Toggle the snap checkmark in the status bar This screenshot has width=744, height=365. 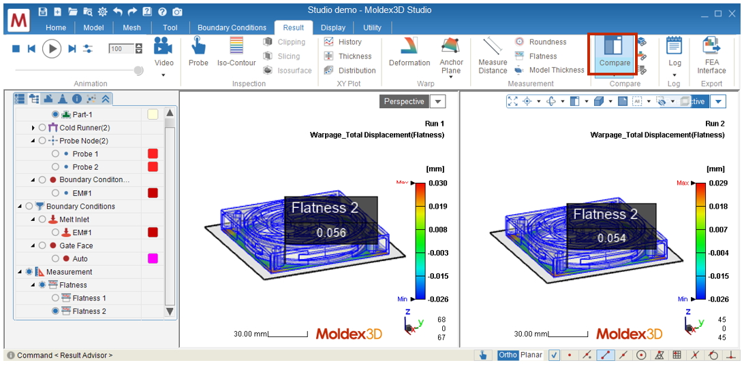pos(554,355)
